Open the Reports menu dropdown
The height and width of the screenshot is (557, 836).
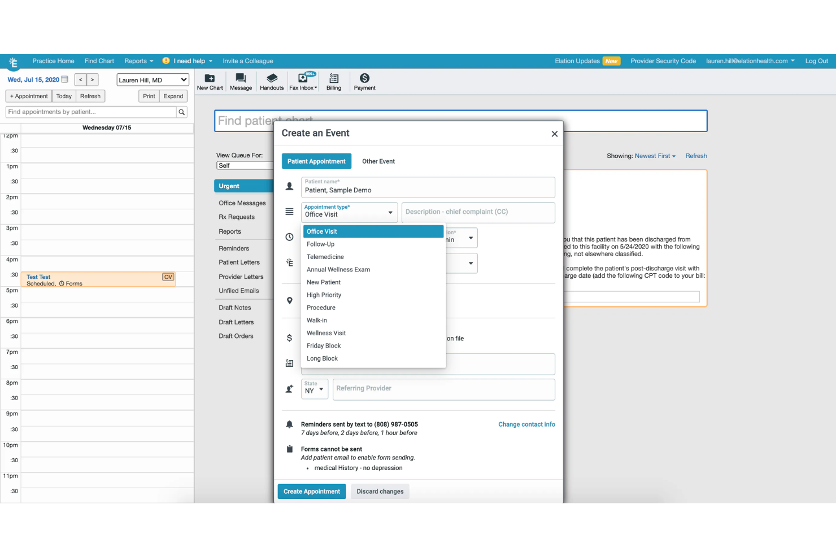(138, 61)
